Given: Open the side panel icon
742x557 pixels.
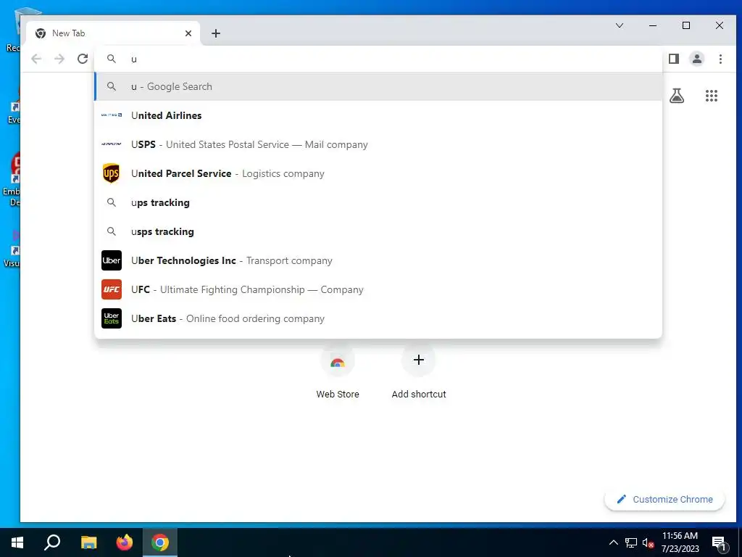Looking at the screenshot, I should [x=674, y=59].
